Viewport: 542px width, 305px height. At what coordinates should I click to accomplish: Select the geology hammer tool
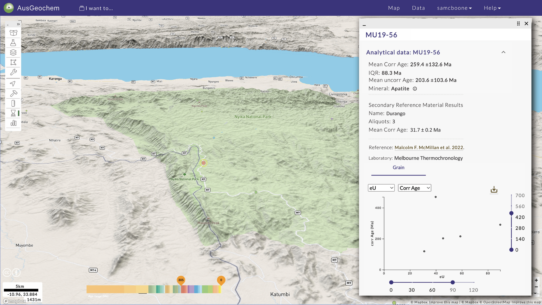13,93
